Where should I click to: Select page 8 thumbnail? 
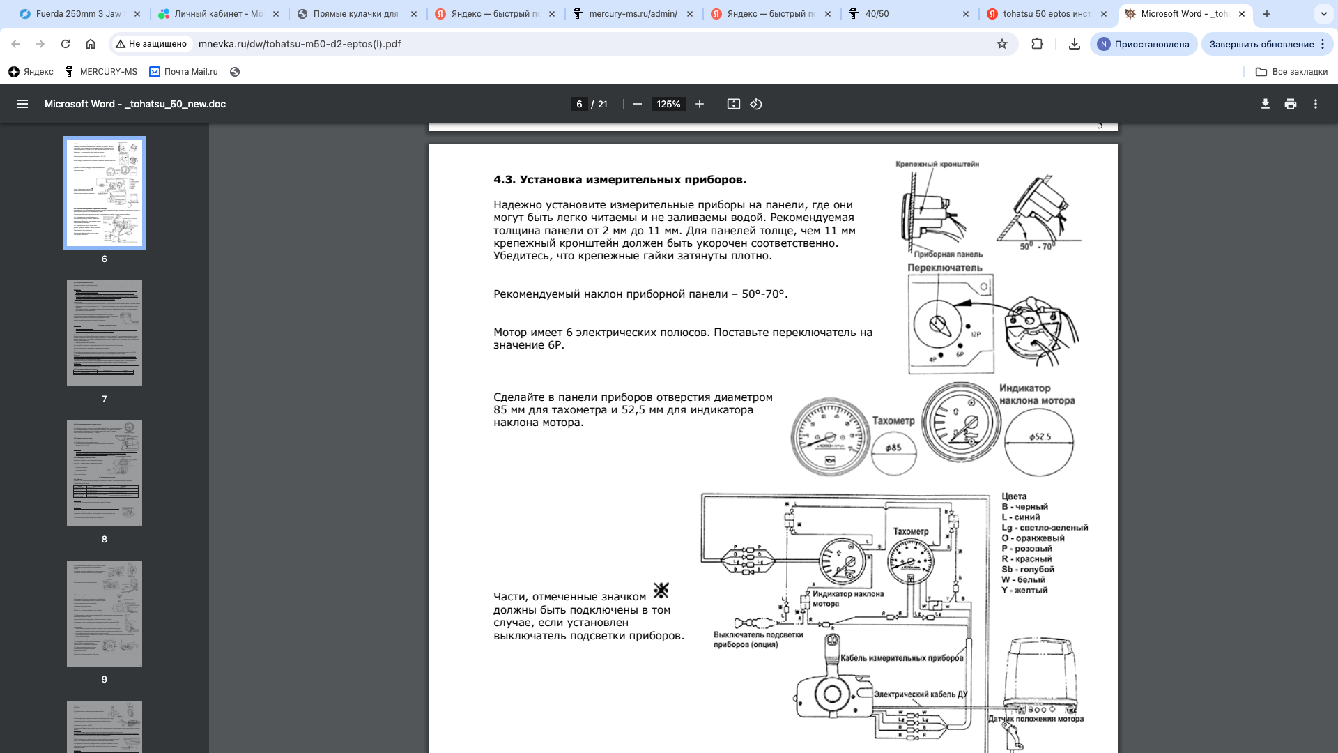(105, 473)
